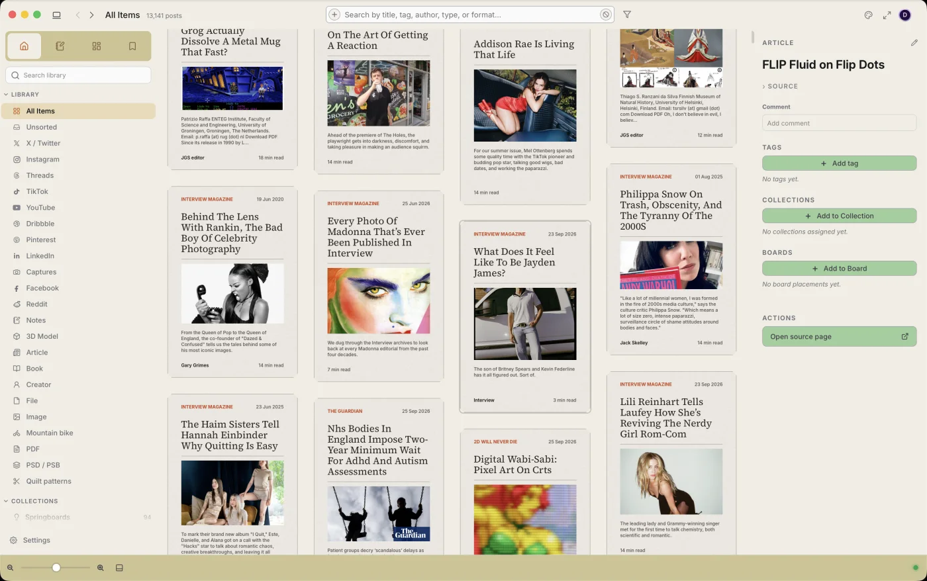Open the filter funnel options
This screenshot has height=581, width=927.
(x=627, y=15)
